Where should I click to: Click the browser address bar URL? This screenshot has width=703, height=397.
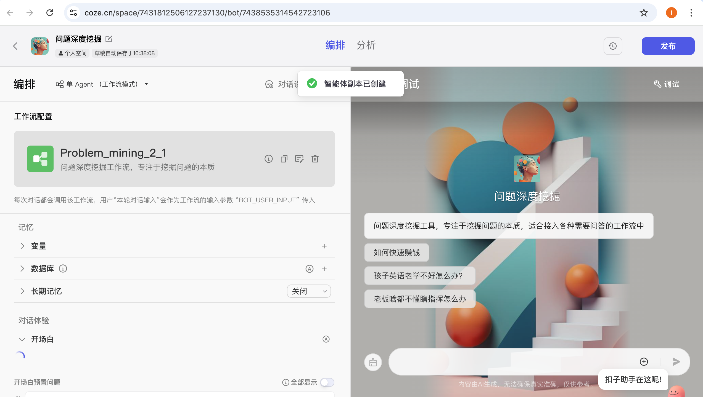[x=207, y=13]
